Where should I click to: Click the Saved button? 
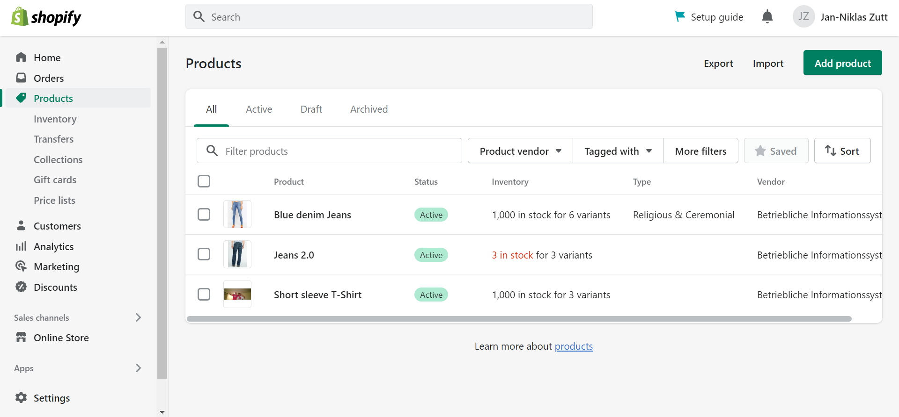tap(776, 151)
